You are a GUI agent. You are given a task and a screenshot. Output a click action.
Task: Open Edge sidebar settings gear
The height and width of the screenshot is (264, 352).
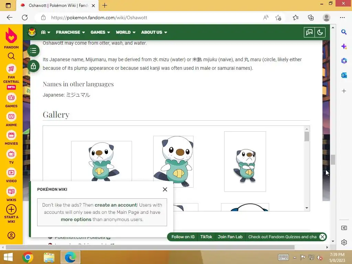pyautogui.click(x=344, y=242)
